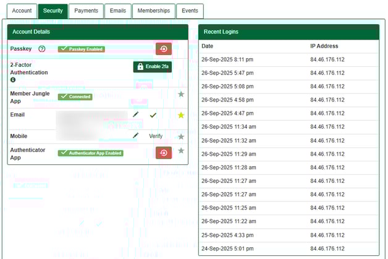Click the Passkey help question mark icon
Viewport: 388px width, 259px height.
[x=42, y=49]
